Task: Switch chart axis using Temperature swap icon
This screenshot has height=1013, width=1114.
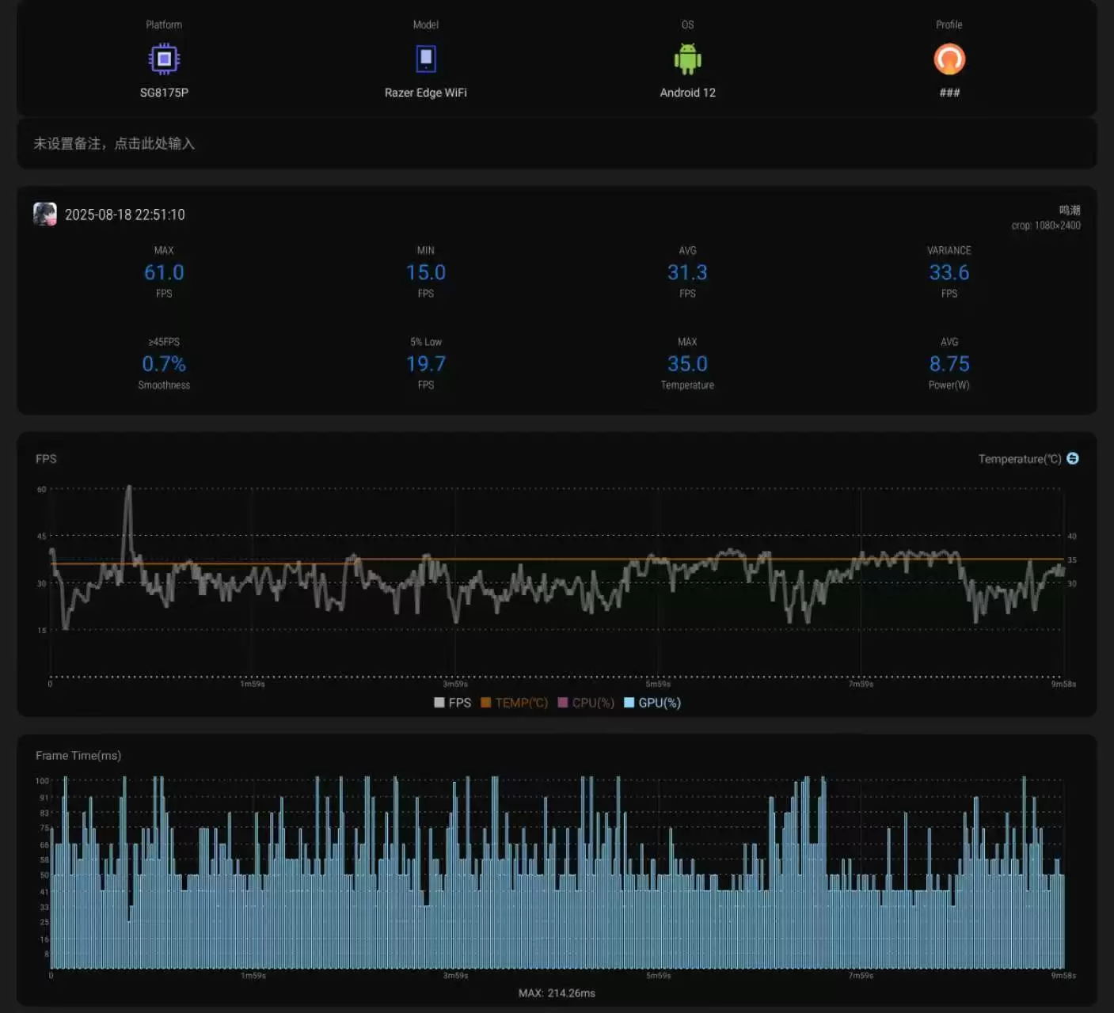Action: coord(1073,459)
